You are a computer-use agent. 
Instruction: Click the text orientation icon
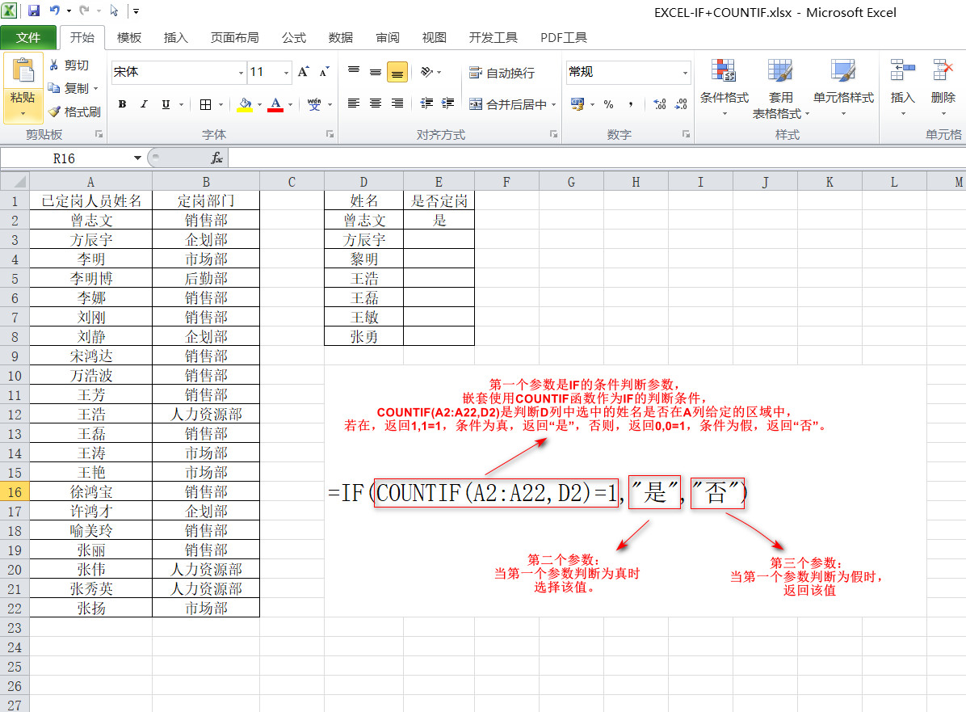(x=426, y=72)
